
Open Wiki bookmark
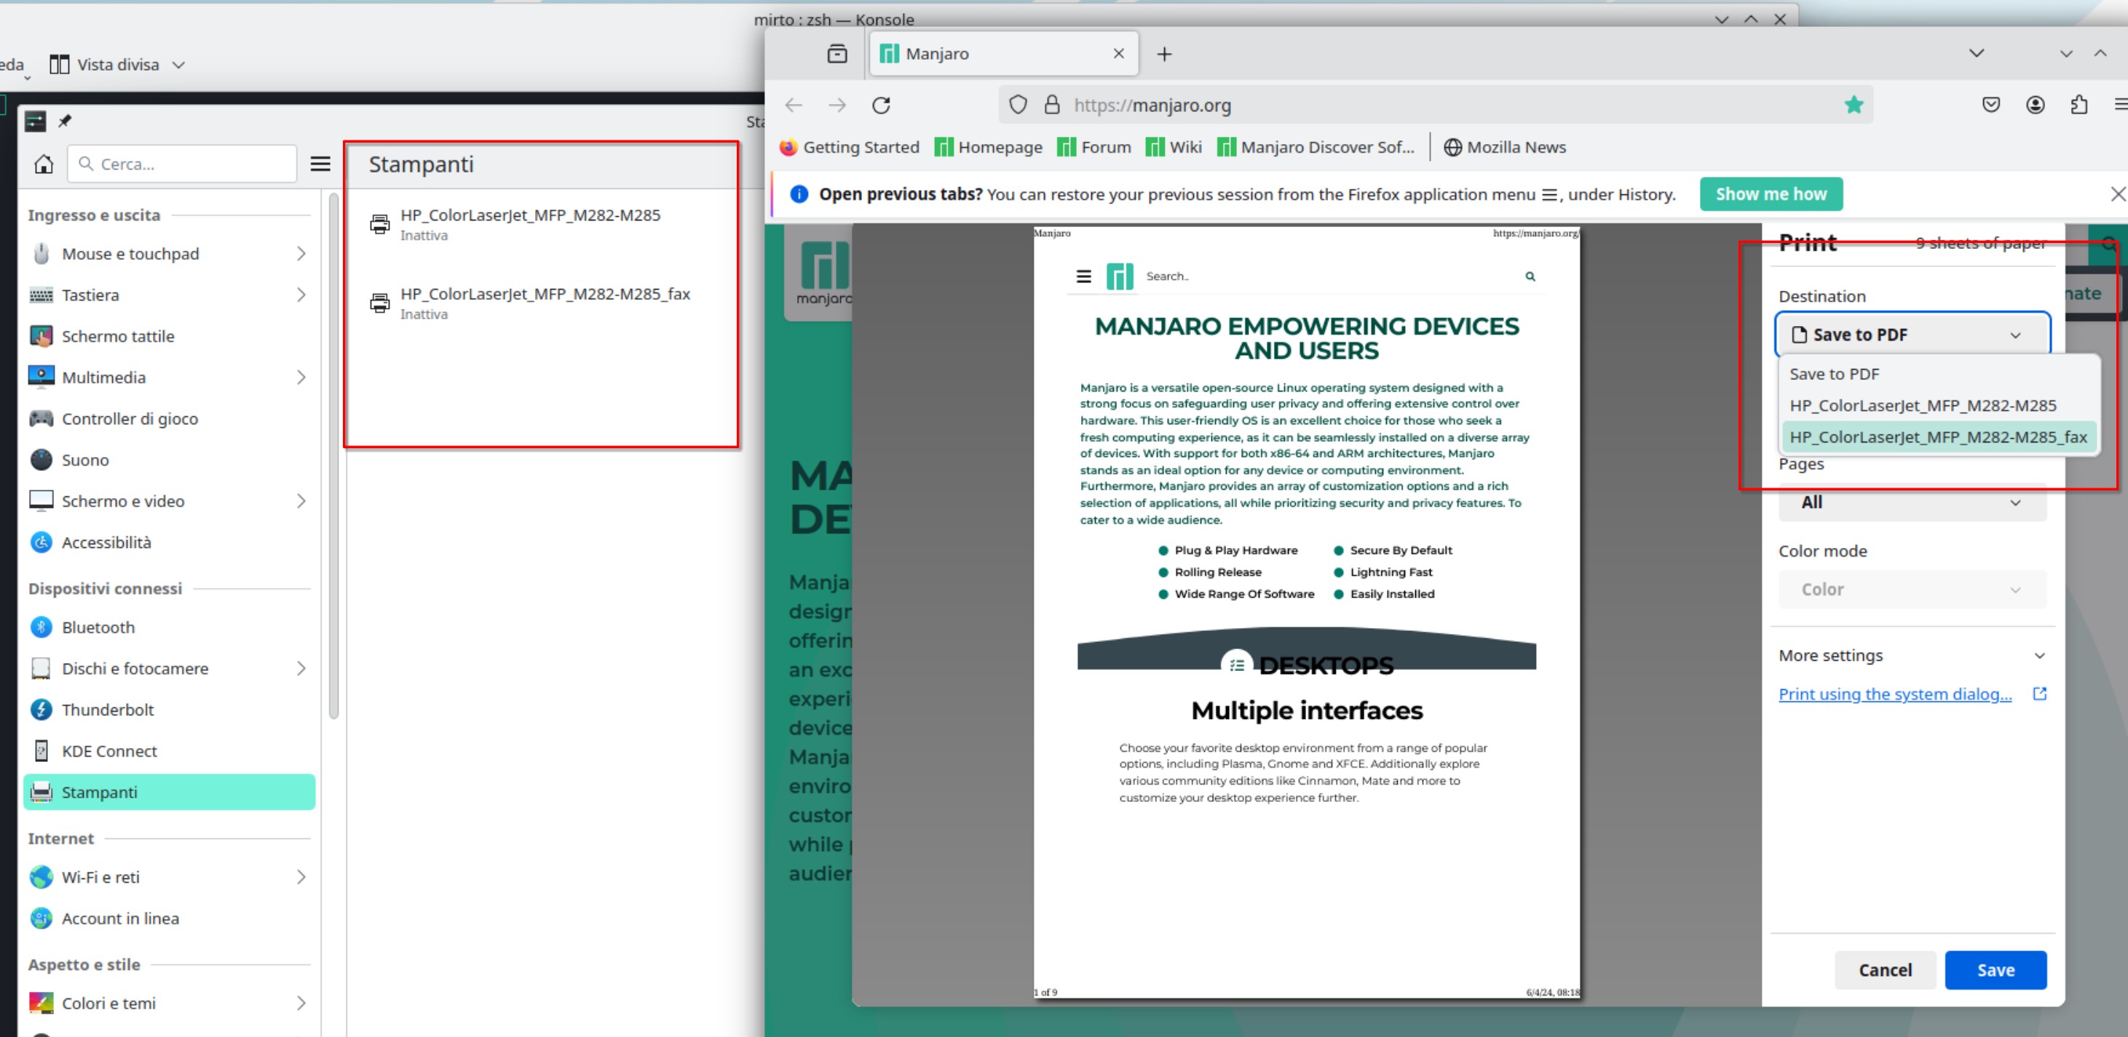tap(1173, 147)
